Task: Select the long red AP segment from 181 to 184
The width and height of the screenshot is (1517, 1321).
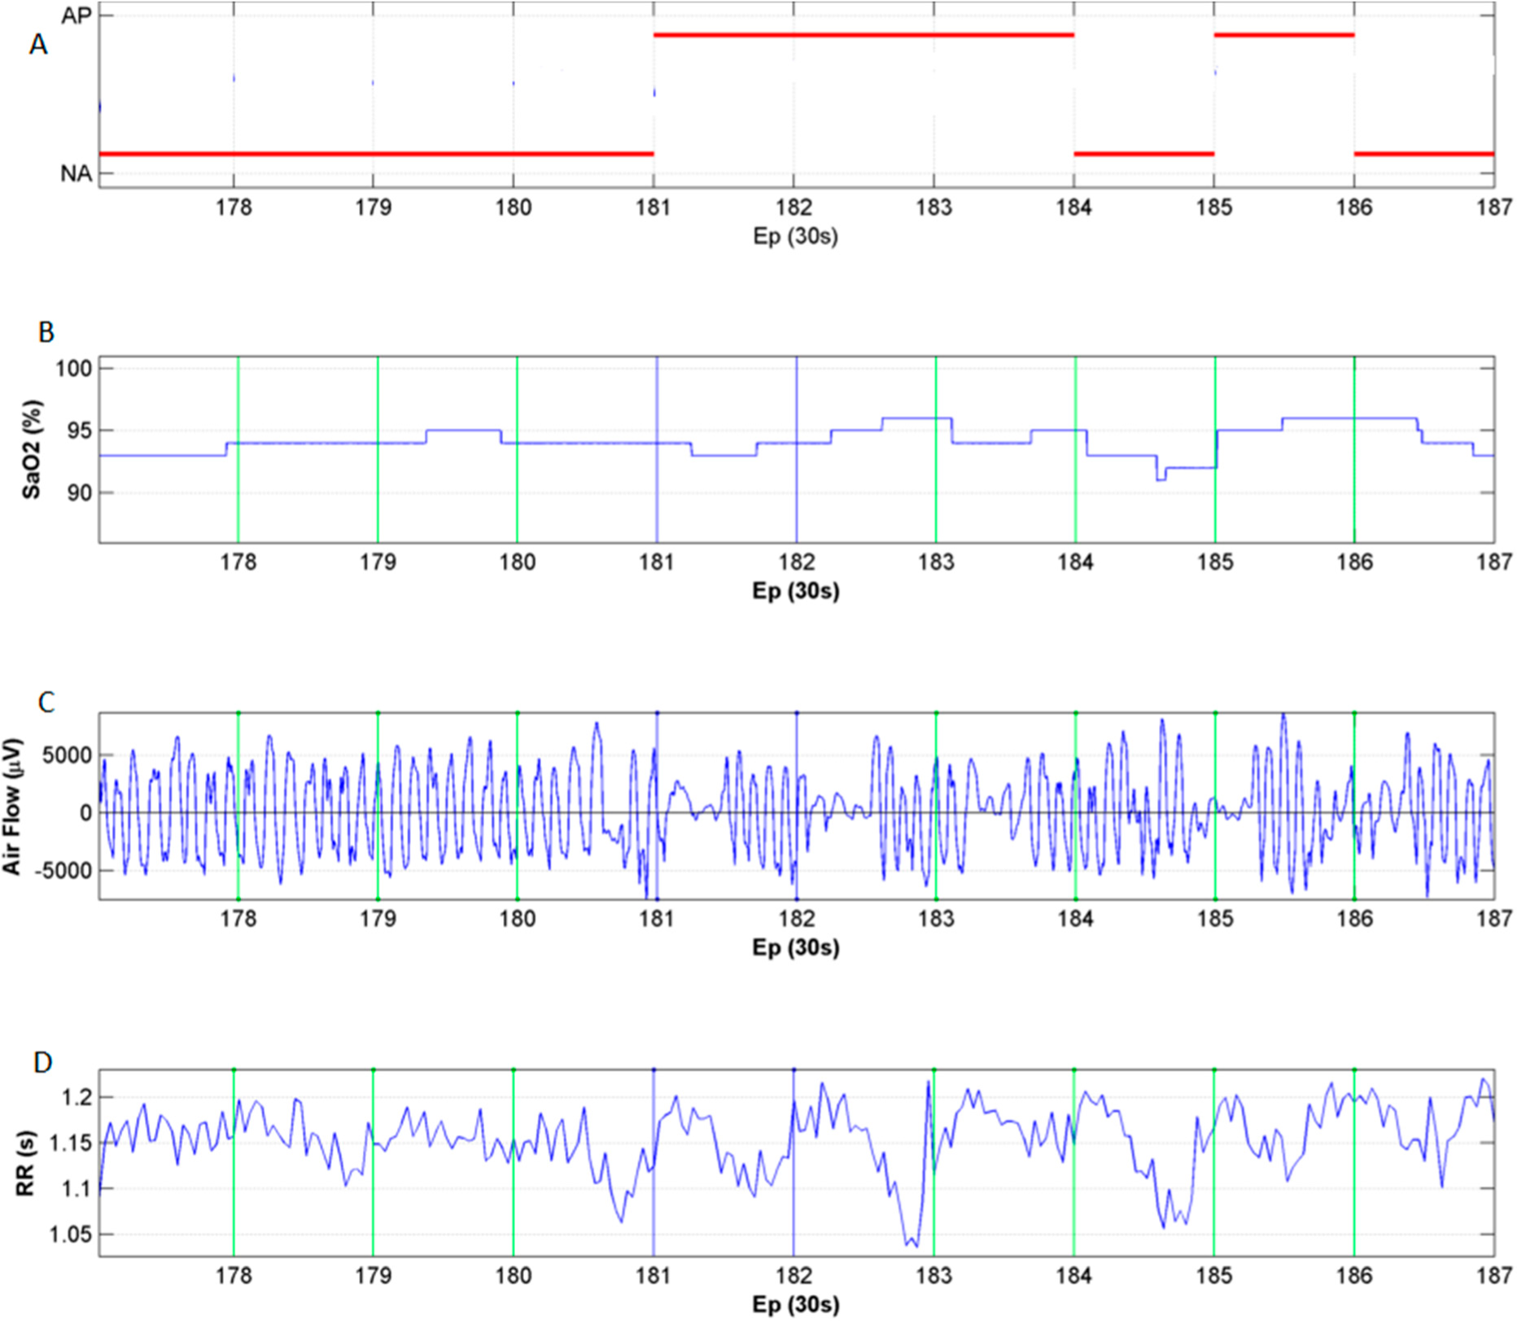Action: (863, 35)
